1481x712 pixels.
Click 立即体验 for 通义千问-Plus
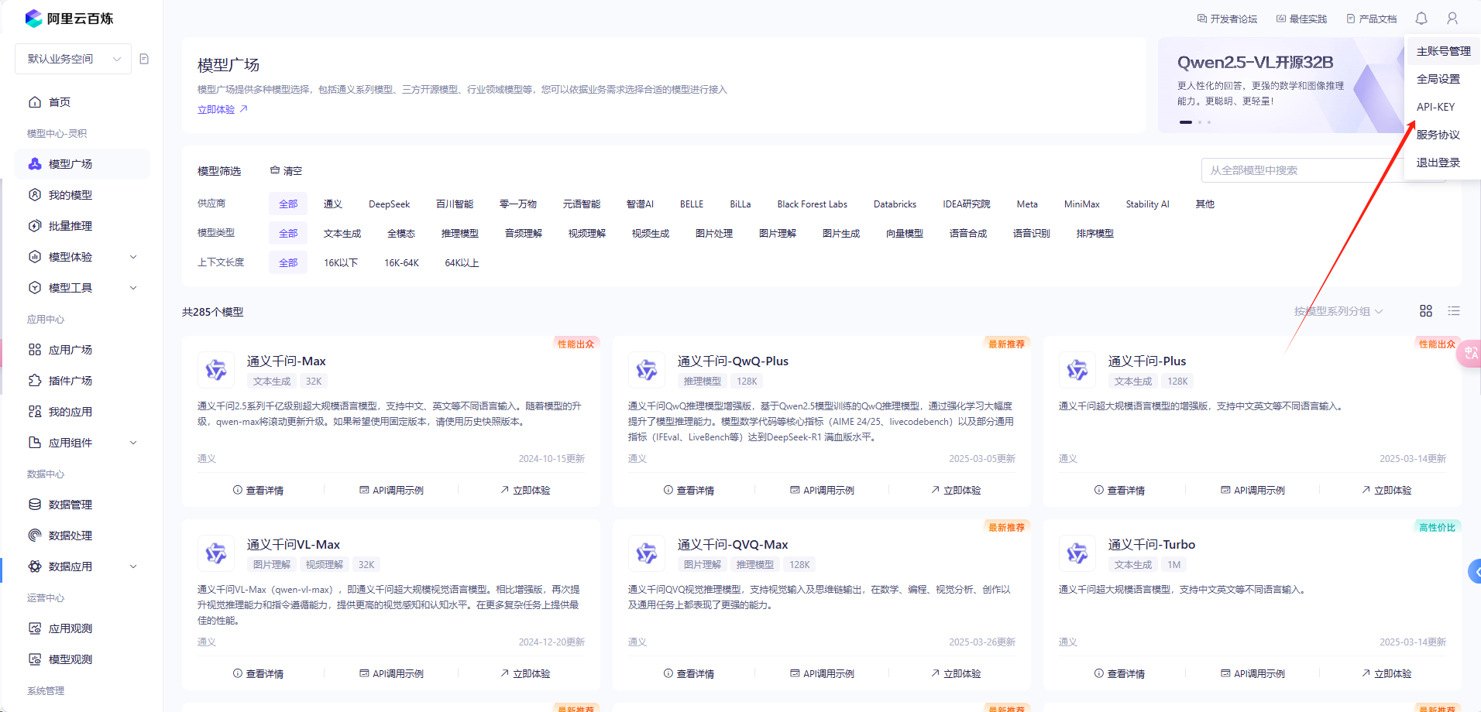tap(1387, 491)
